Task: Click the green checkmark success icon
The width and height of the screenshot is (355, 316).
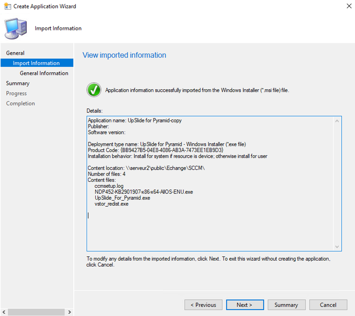Action: (94, 90)
